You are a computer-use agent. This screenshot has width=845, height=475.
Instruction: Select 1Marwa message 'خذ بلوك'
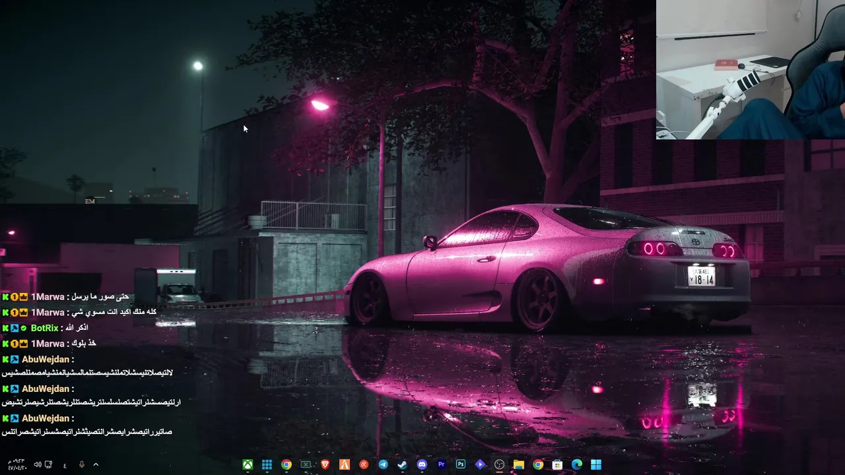pos(83,344)
